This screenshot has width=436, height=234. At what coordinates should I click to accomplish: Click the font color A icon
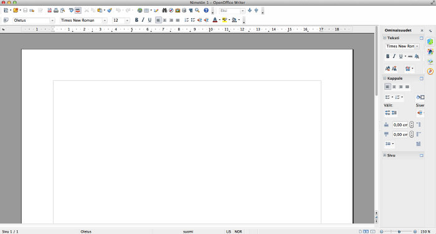pos(215,20)
